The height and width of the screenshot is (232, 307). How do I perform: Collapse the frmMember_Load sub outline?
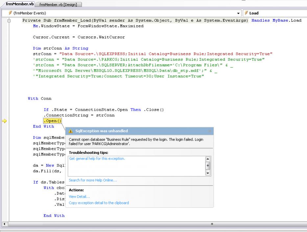click(x=9, y=21)
